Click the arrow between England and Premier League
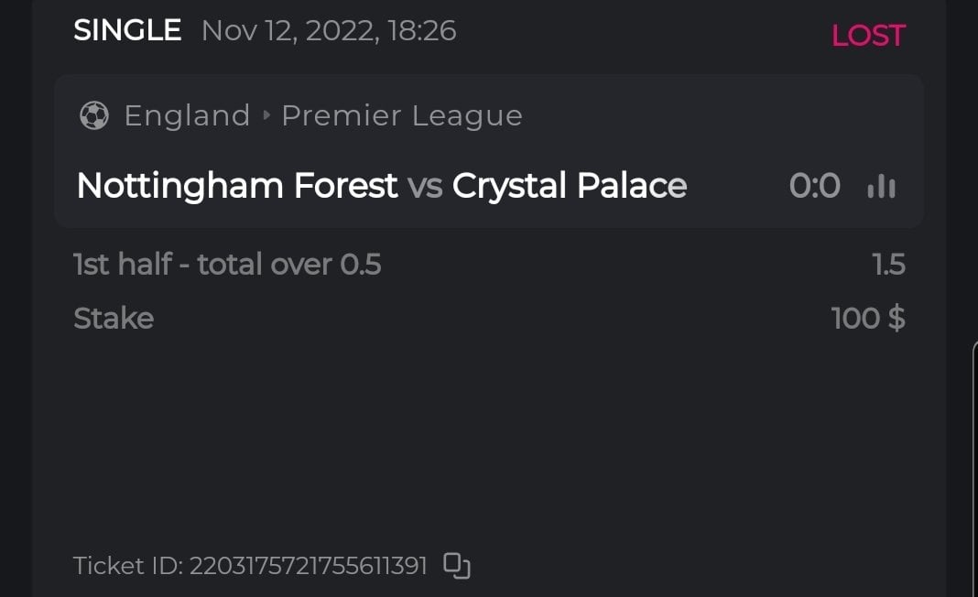This screenshot has height=597, width=978. [x=266, y=116]
